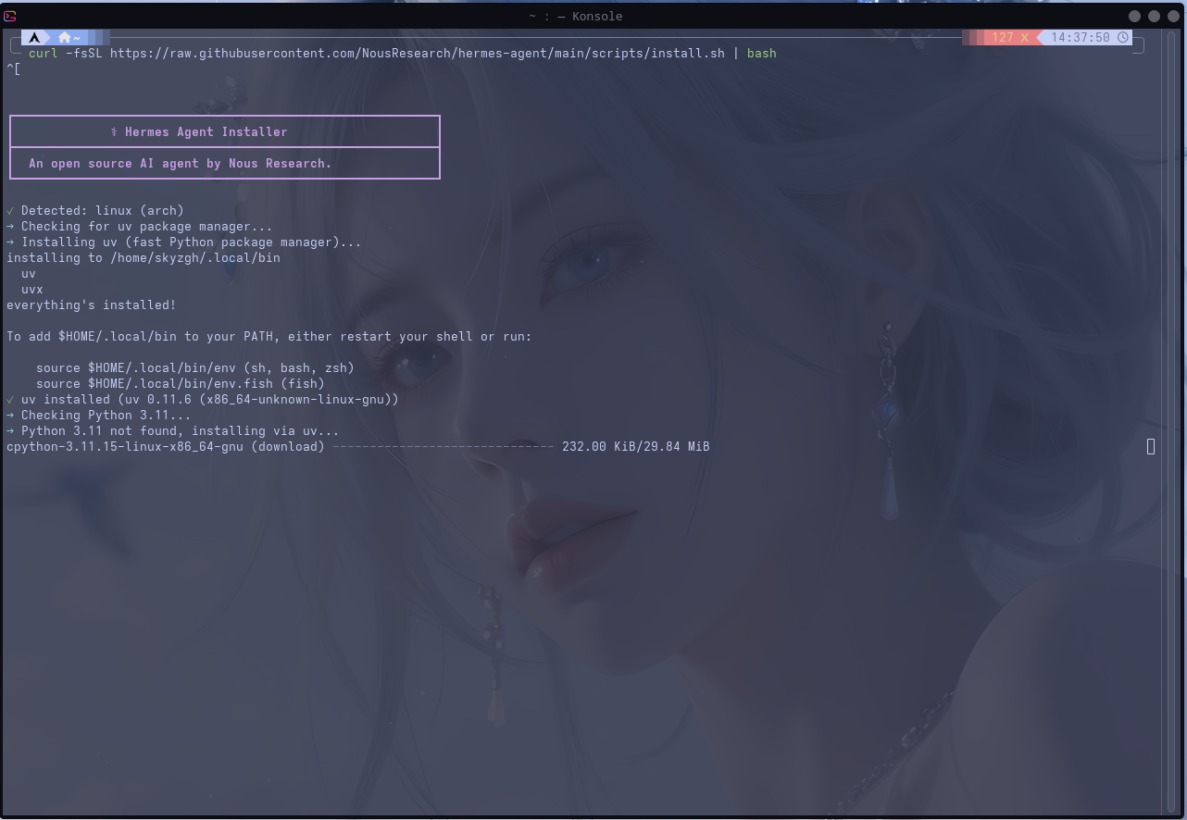Image resolution: width=1187 pixels, height=820 pixels.
Task: Click the 'bash' text in the command line
Action: [761, 53]
